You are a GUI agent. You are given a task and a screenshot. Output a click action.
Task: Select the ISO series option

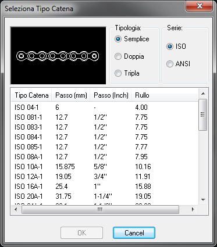coord(176,46)
